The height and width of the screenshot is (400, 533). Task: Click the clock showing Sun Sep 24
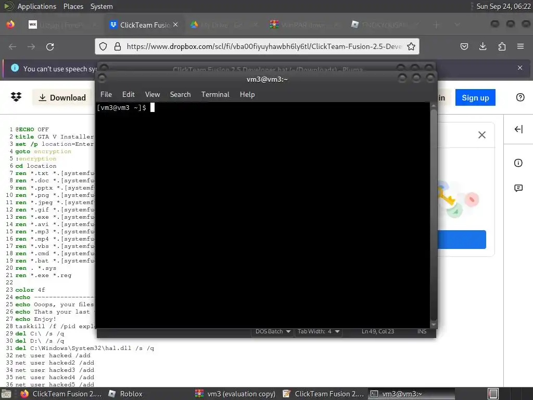point(503,6)
